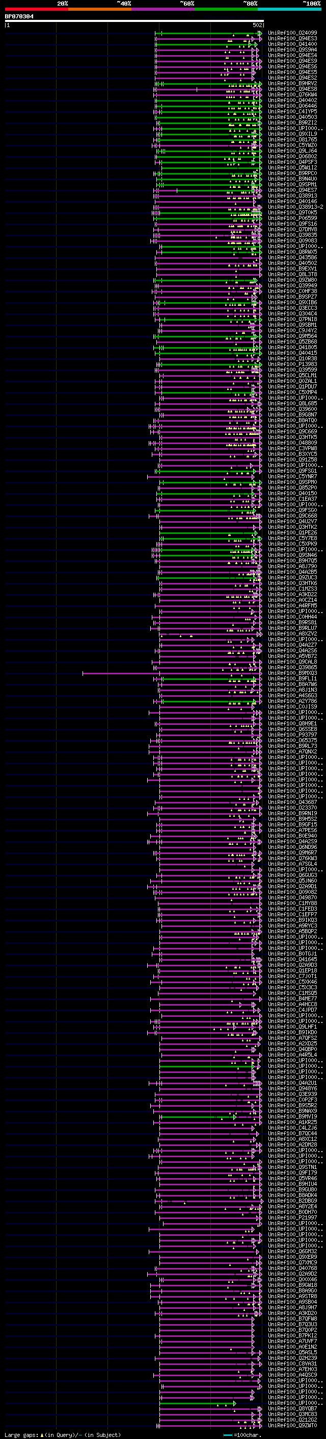Select the UniRef100_Q9XER9 label

pyautogui.click(x=292, y=1257)
